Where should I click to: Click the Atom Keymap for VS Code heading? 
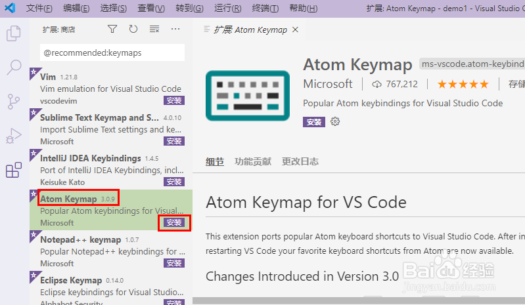click(x=306, y=203)
